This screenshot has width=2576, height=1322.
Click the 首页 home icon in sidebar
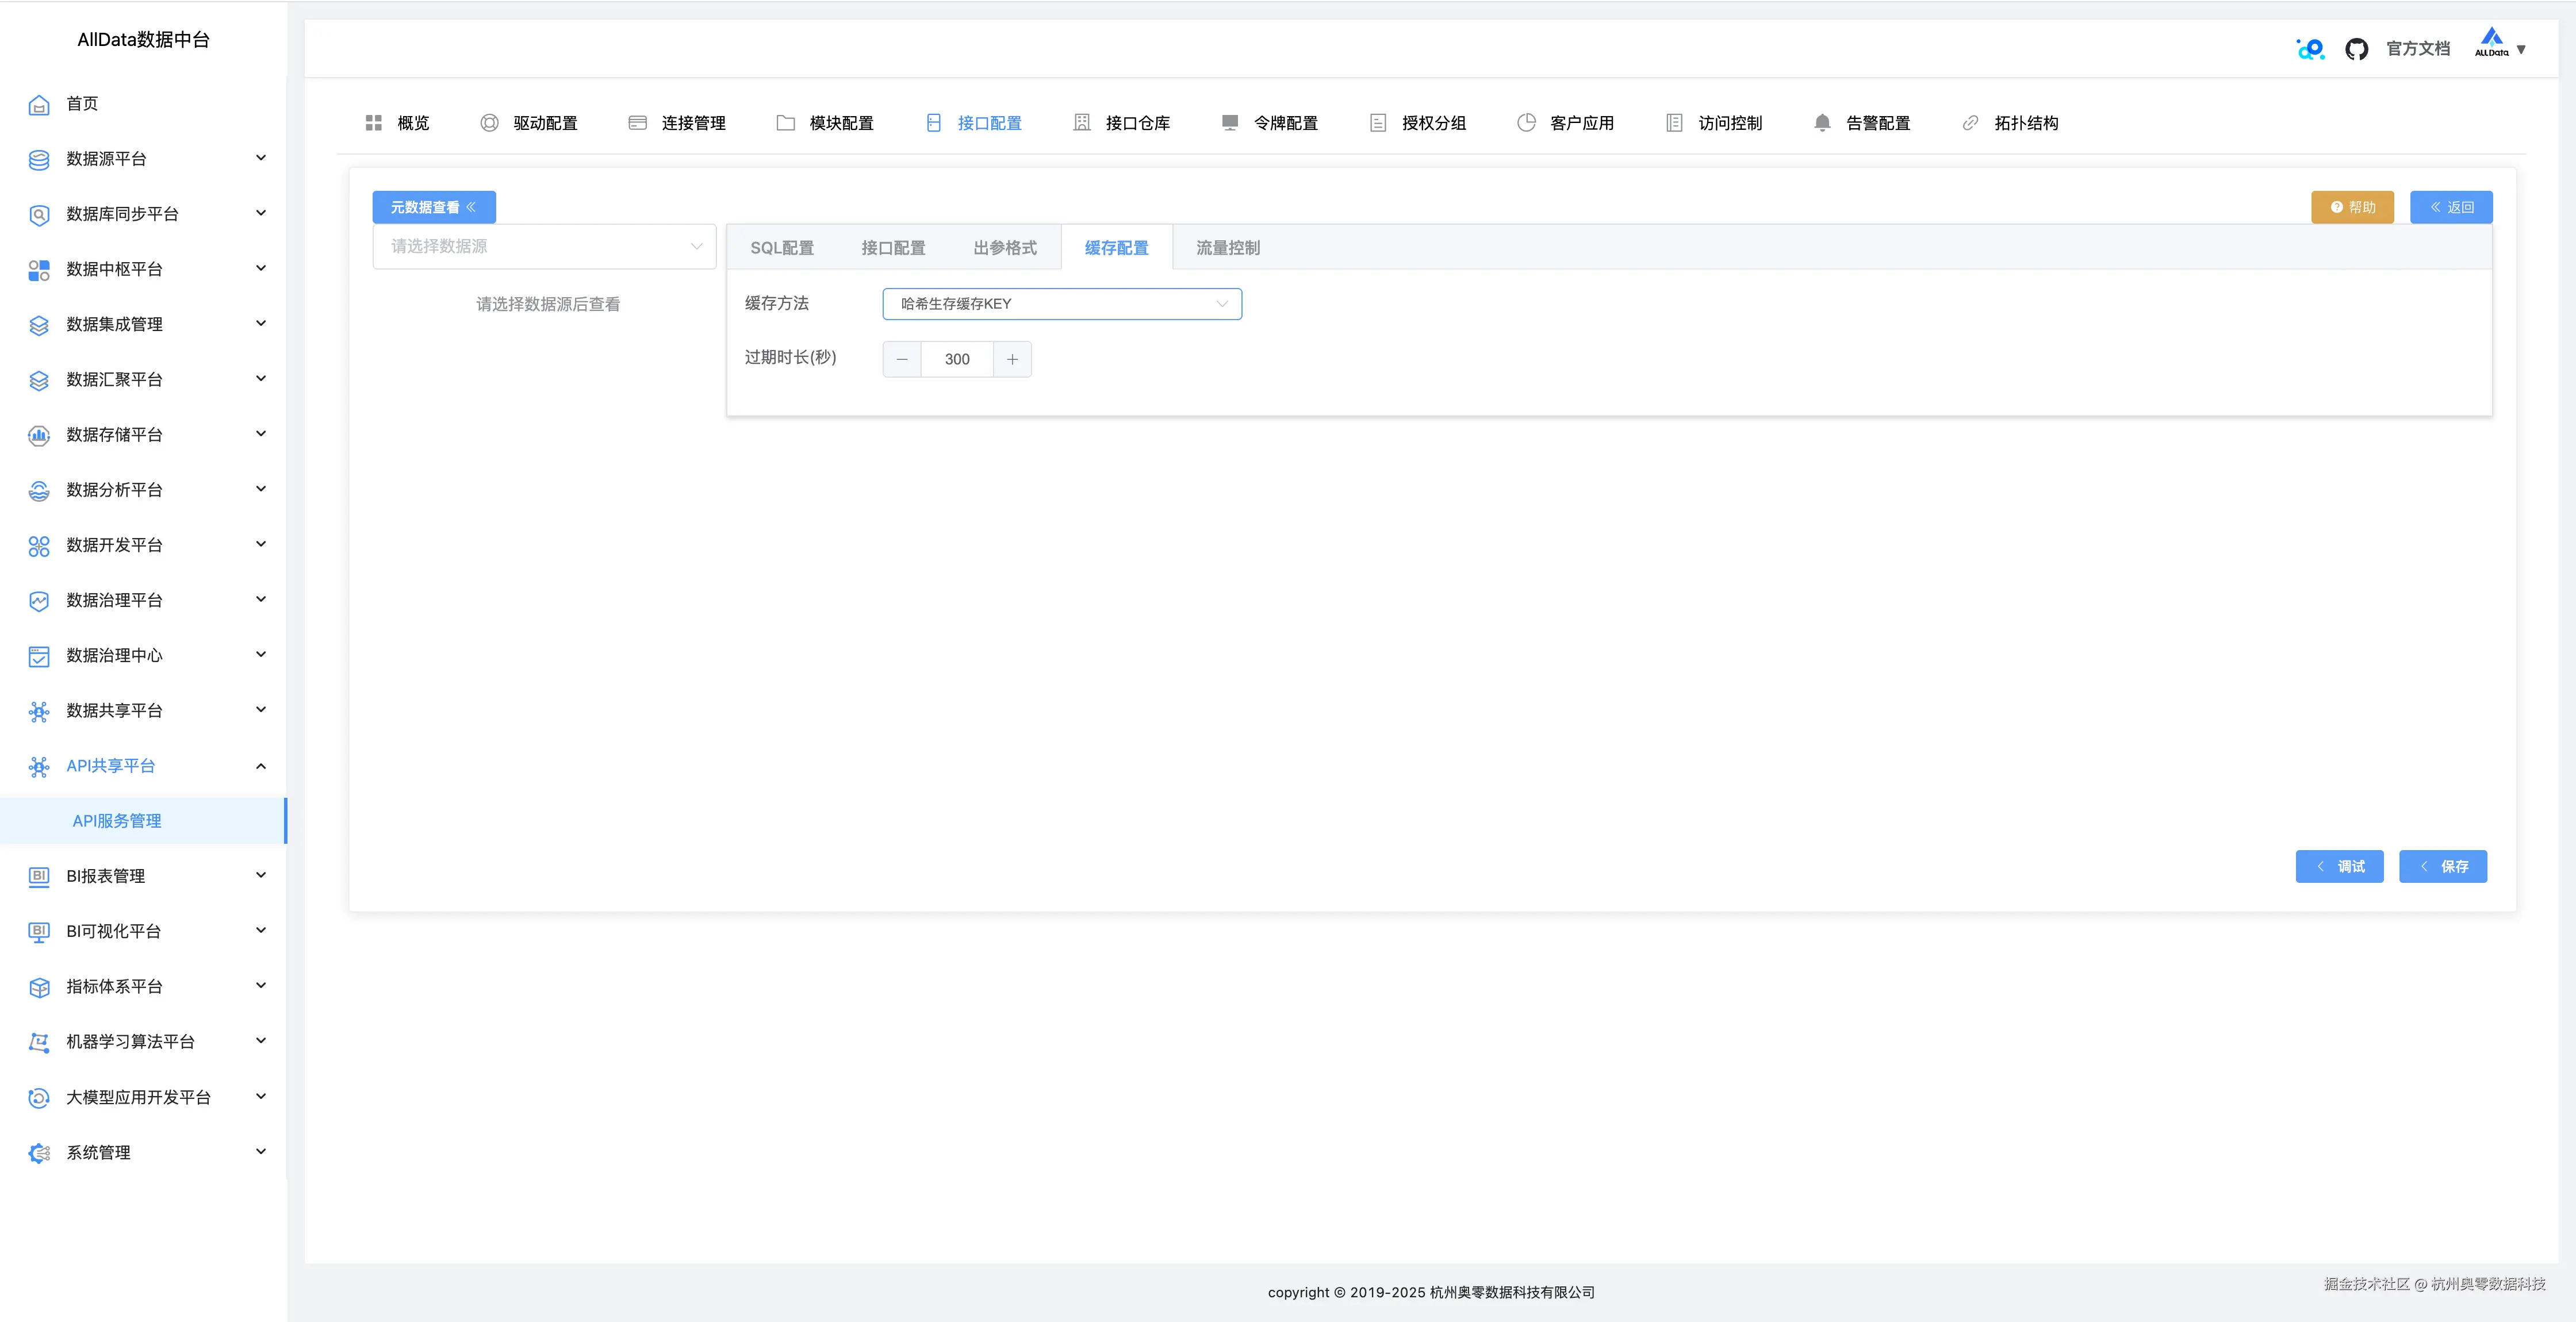click(39, 104)
